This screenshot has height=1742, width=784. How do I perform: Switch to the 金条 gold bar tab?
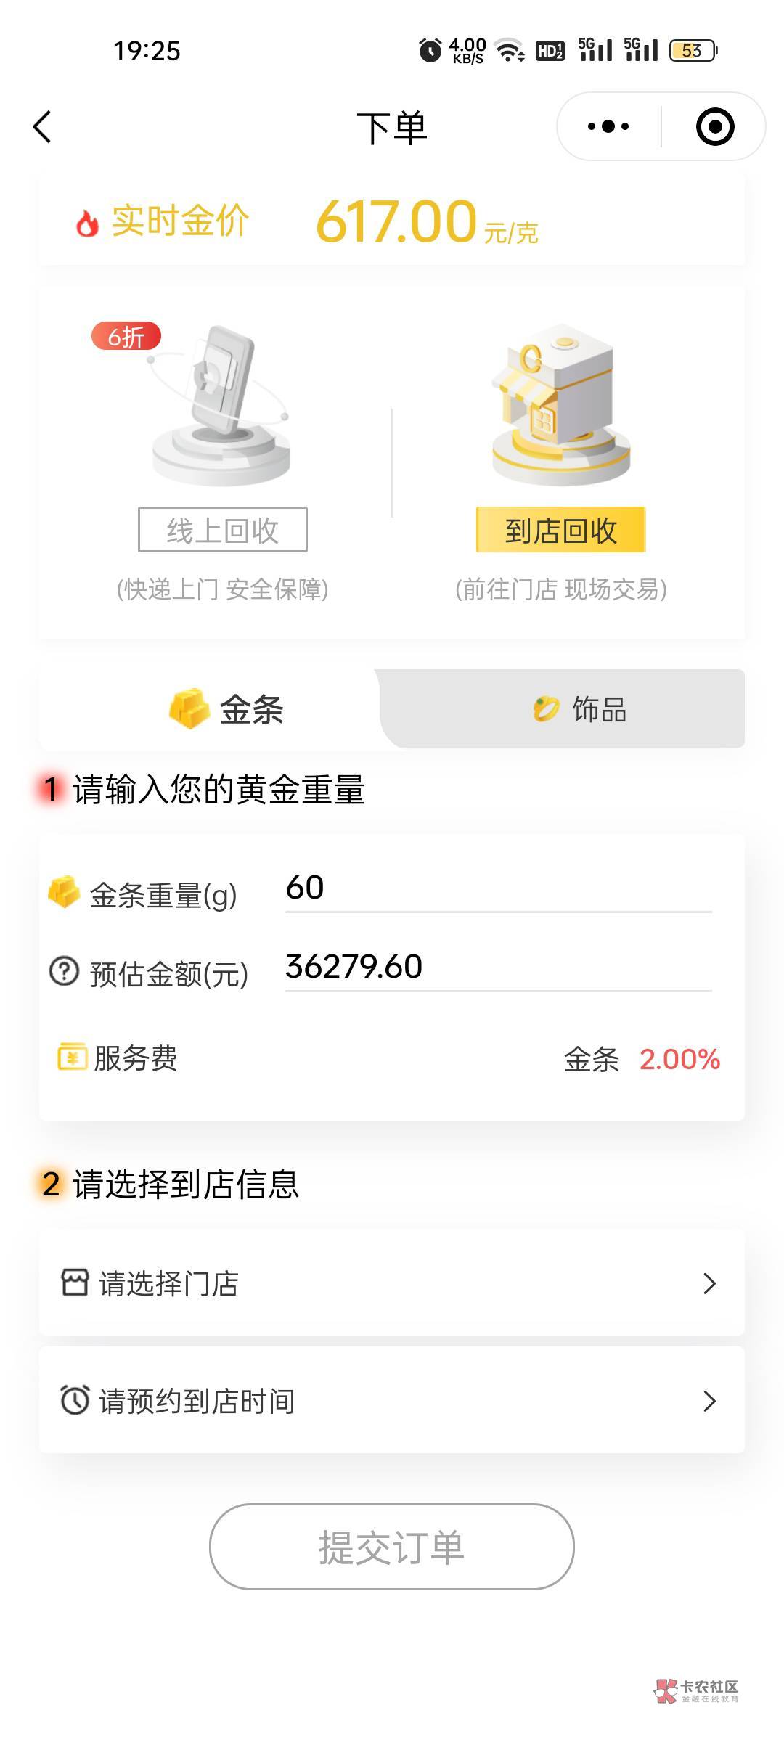pos(225,709)
